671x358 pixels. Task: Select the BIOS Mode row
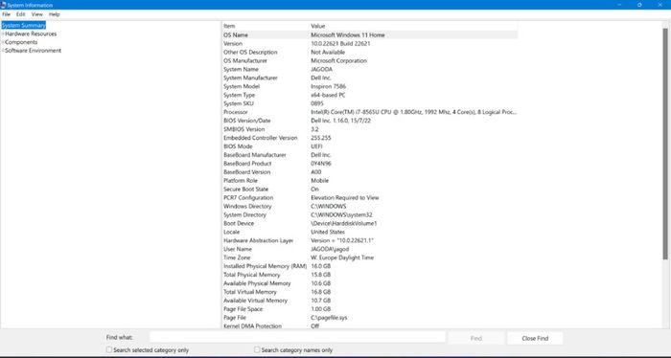[x=370, y=146]
